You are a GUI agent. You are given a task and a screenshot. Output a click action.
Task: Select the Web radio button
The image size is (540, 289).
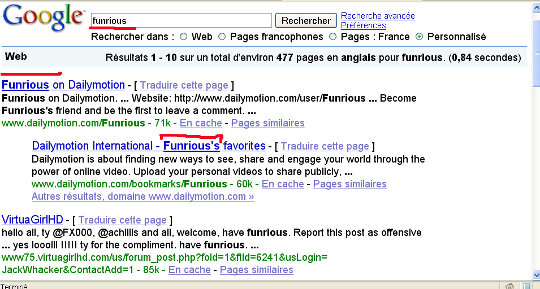[183, 37]
